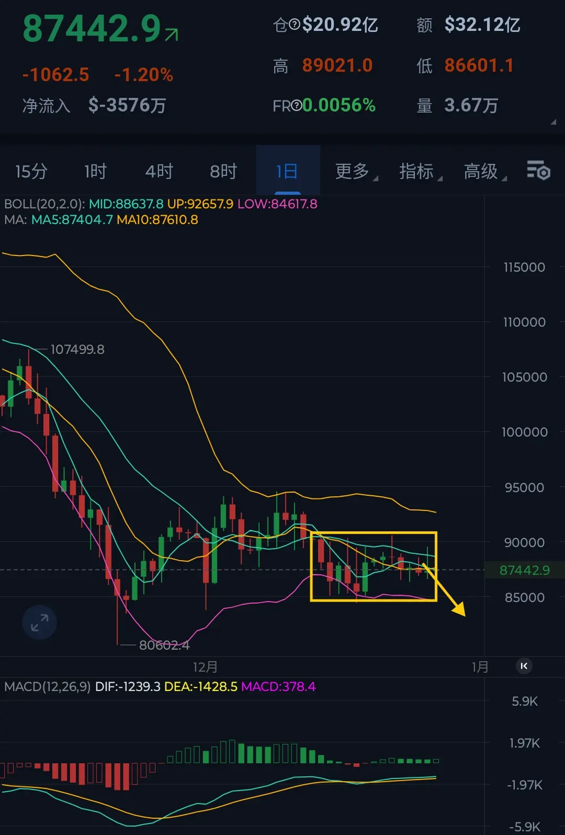Open the 指标 indicators dropdown
Image resolution: width=565 pixels, height=835 pixels.
[x=421, y=171]
